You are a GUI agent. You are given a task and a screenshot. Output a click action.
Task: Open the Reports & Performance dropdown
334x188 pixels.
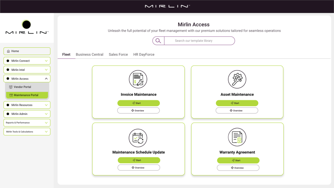(46, 123)
